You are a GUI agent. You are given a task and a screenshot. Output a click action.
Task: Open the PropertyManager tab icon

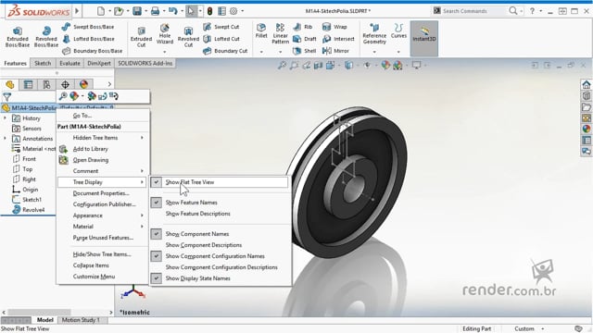tap(28, 84)
